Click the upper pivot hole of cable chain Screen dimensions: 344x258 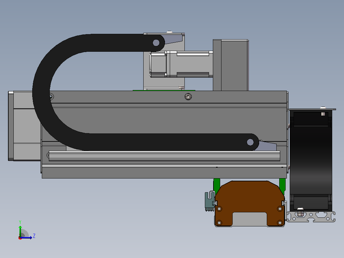tap(156, 42)
